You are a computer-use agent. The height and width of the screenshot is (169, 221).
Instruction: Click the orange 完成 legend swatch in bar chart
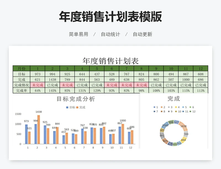click(77, 108)
